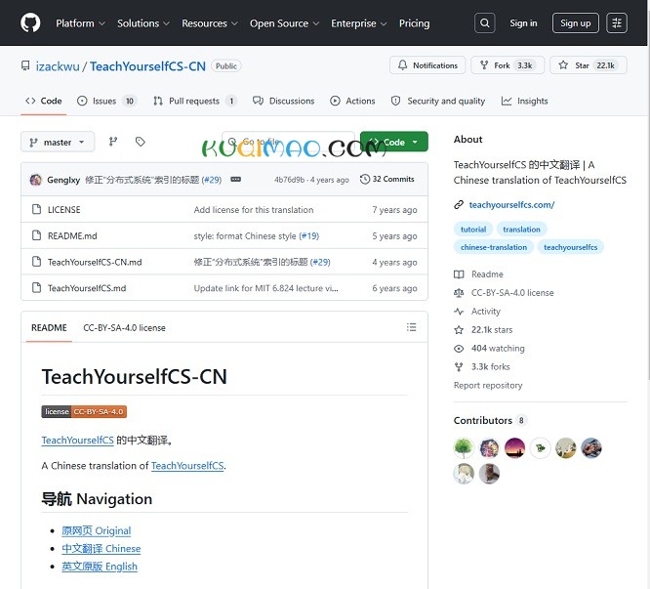Image resolution: width=650 pixels, height=589 pixels.
Task: Open the appearance settings icon button
Action: point(617,23)
